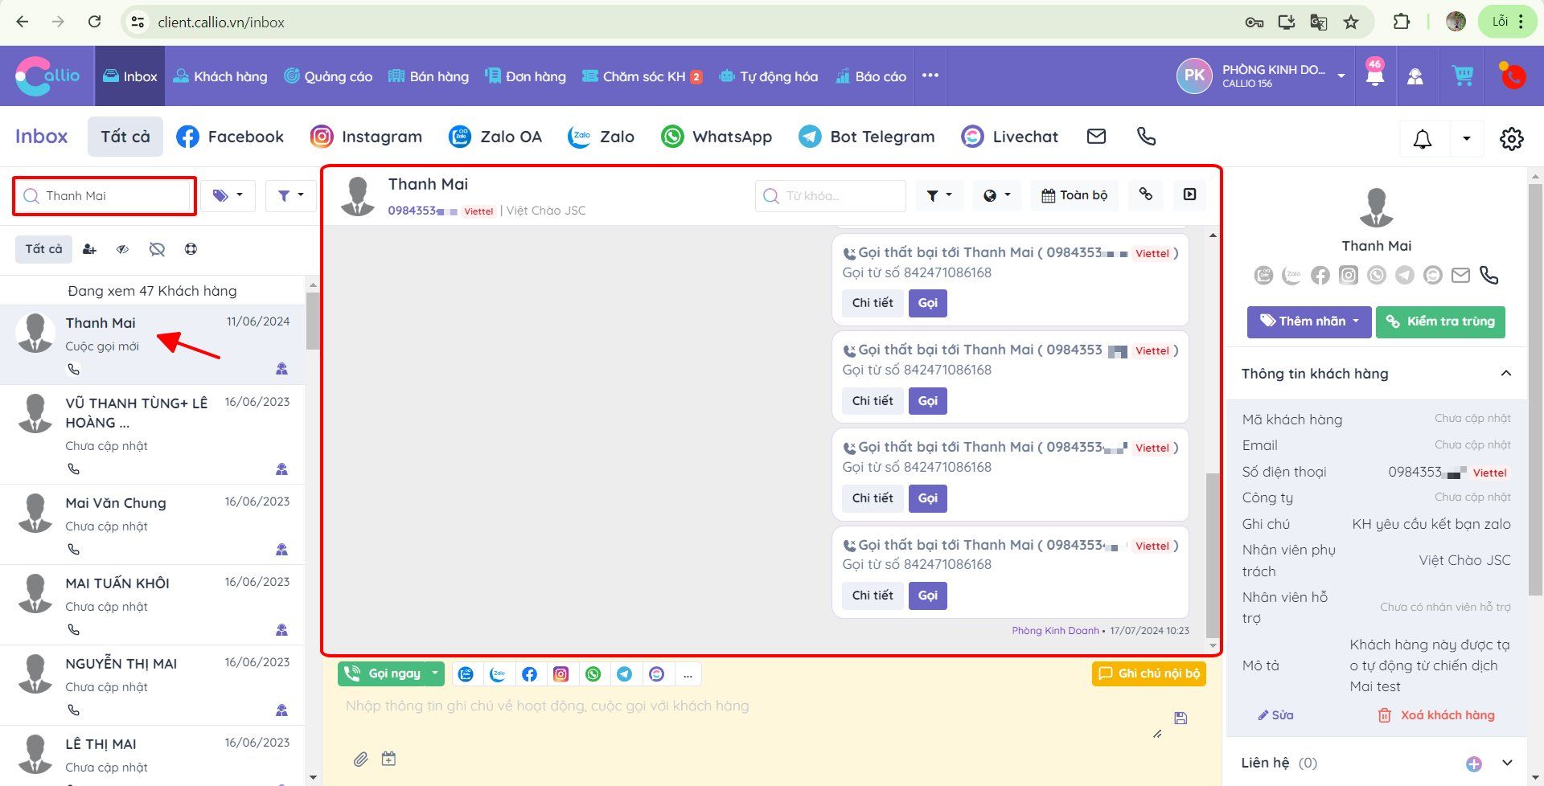Open the Khách hàng menu
Viewport: 1544px width, 786px height.
click(x=220, y=76)
